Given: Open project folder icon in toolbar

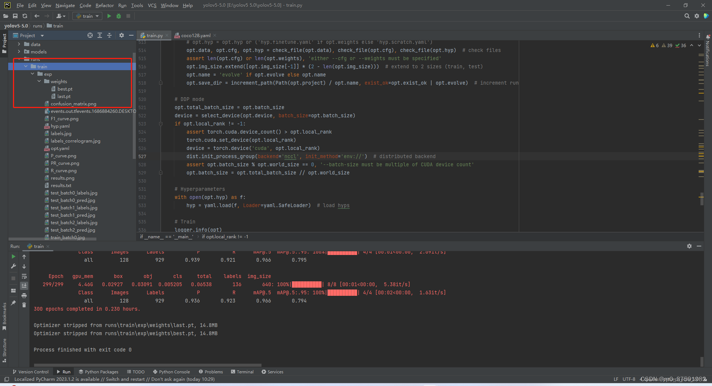Looking at the screenshot, I should pyautogui.click(x=6, y=16).
